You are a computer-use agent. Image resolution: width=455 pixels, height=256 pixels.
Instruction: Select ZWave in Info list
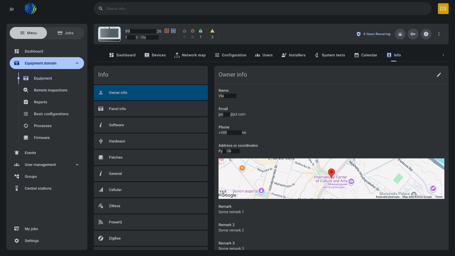(151, 206)
